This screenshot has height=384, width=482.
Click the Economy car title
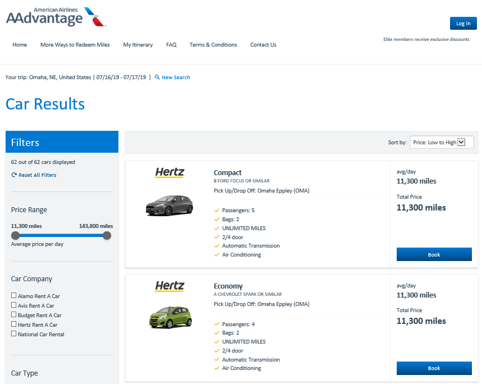[228, 286]
